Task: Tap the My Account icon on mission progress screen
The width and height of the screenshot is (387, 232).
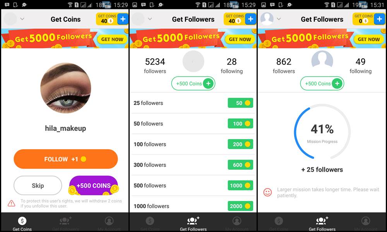Action: 366,221
